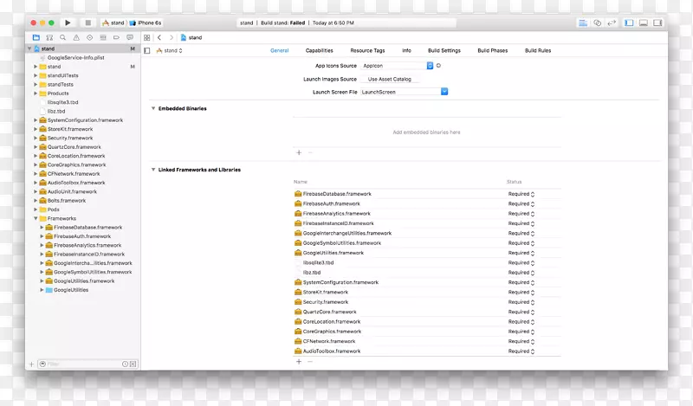Click the arrow next to AppIcon source

(438, 66)
